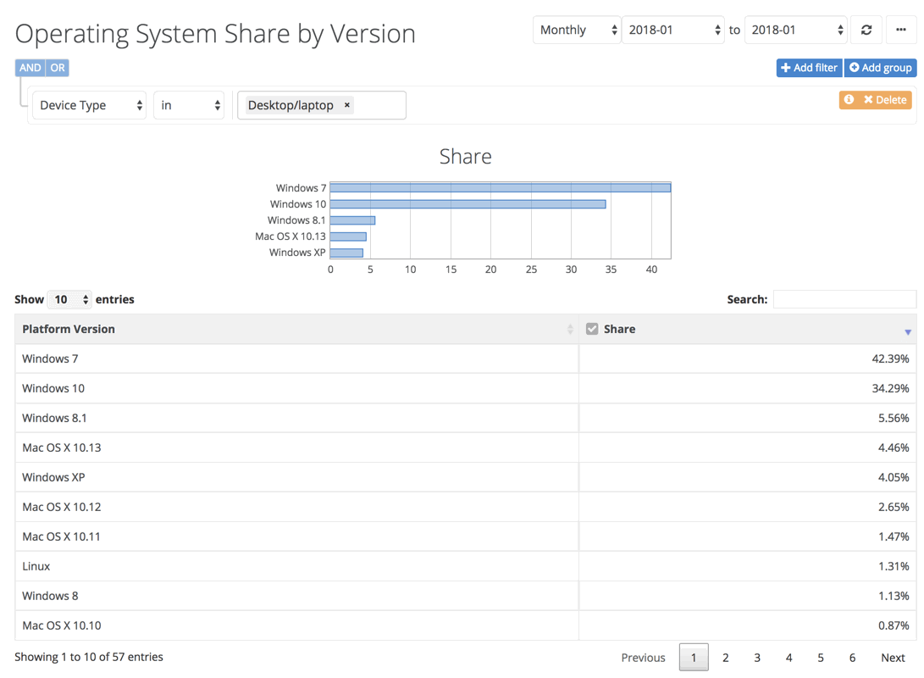Click the orange info icon on the filter row

pyautogui.click(x=848, y=99)
